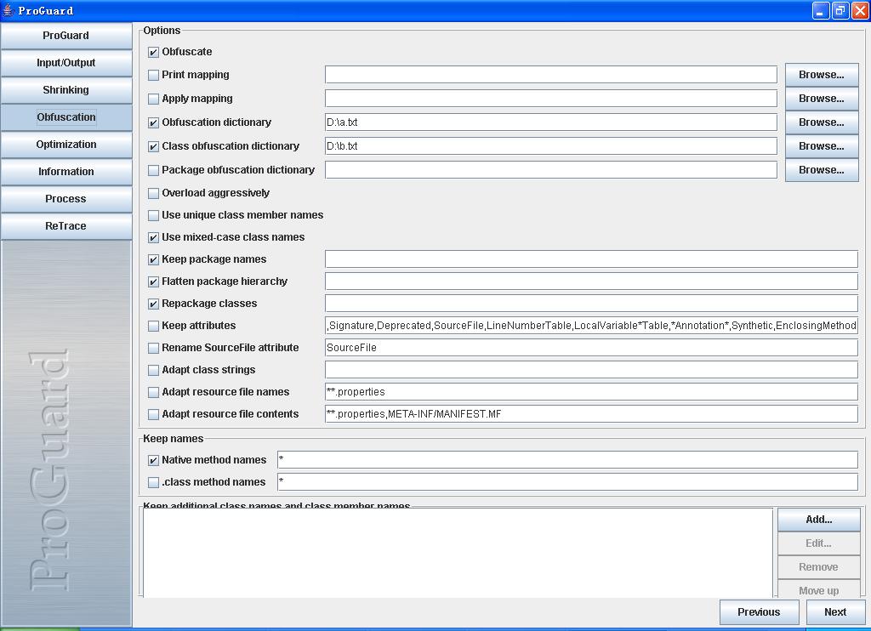The height and width of the screenshot is (631, 871).
Task: Browse for Obfuscation dictionary file
Action: 822,122
